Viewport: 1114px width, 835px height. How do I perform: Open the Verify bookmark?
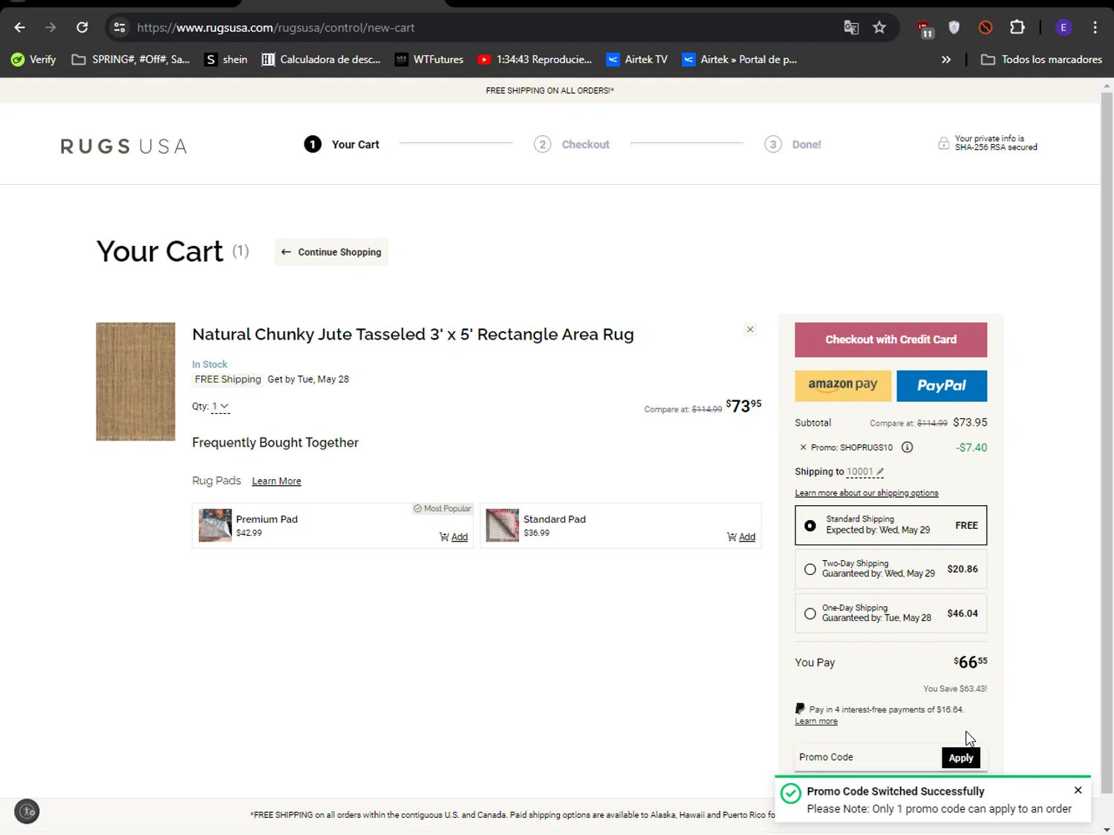click(x=33, y=59)
